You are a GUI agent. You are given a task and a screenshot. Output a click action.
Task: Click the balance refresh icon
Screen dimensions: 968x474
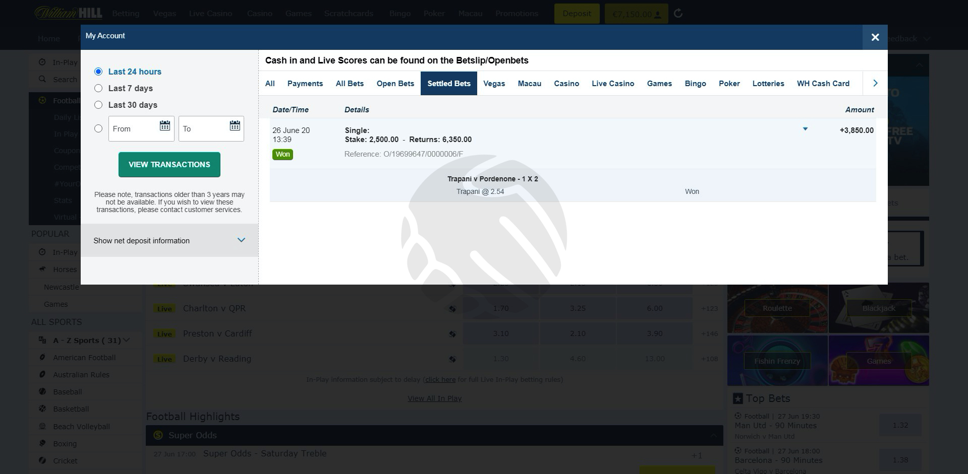pos(678,14)
